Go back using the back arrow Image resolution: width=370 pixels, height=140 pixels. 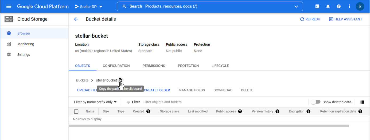coord(76,19)
